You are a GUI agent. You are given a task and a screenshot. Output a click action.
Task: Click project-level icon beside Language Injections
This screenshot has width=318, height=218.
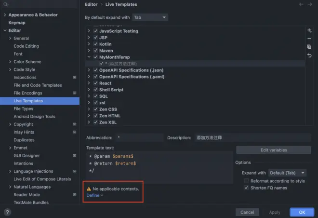[75, 171]
